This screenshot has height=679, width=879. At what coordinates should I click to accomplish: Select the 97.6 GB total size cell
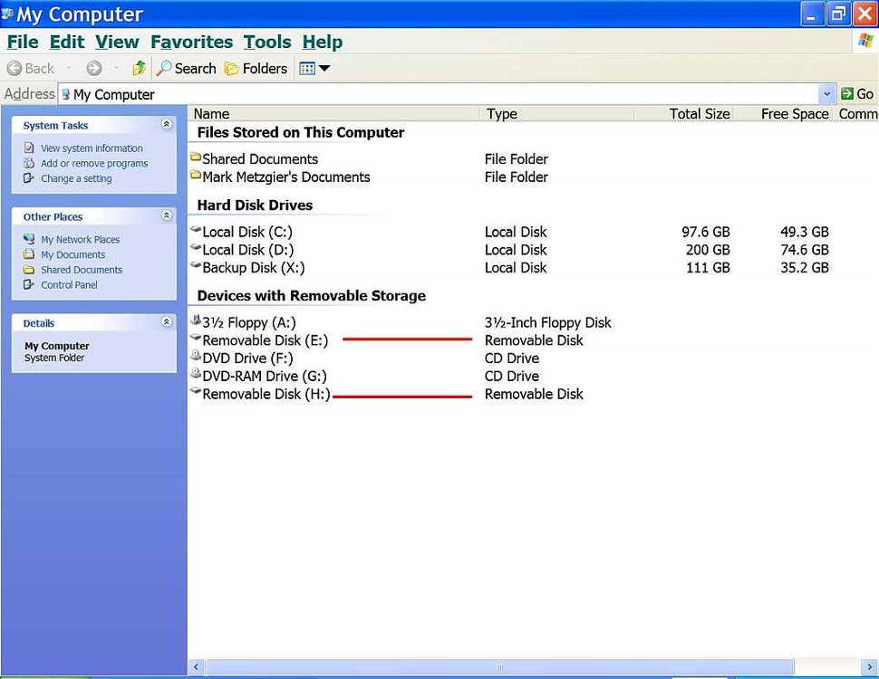[x=706, y=232]
